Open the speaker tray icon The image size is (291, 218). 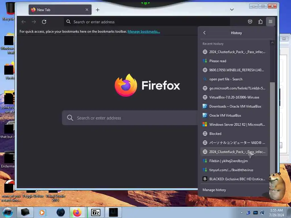(263, 213)
